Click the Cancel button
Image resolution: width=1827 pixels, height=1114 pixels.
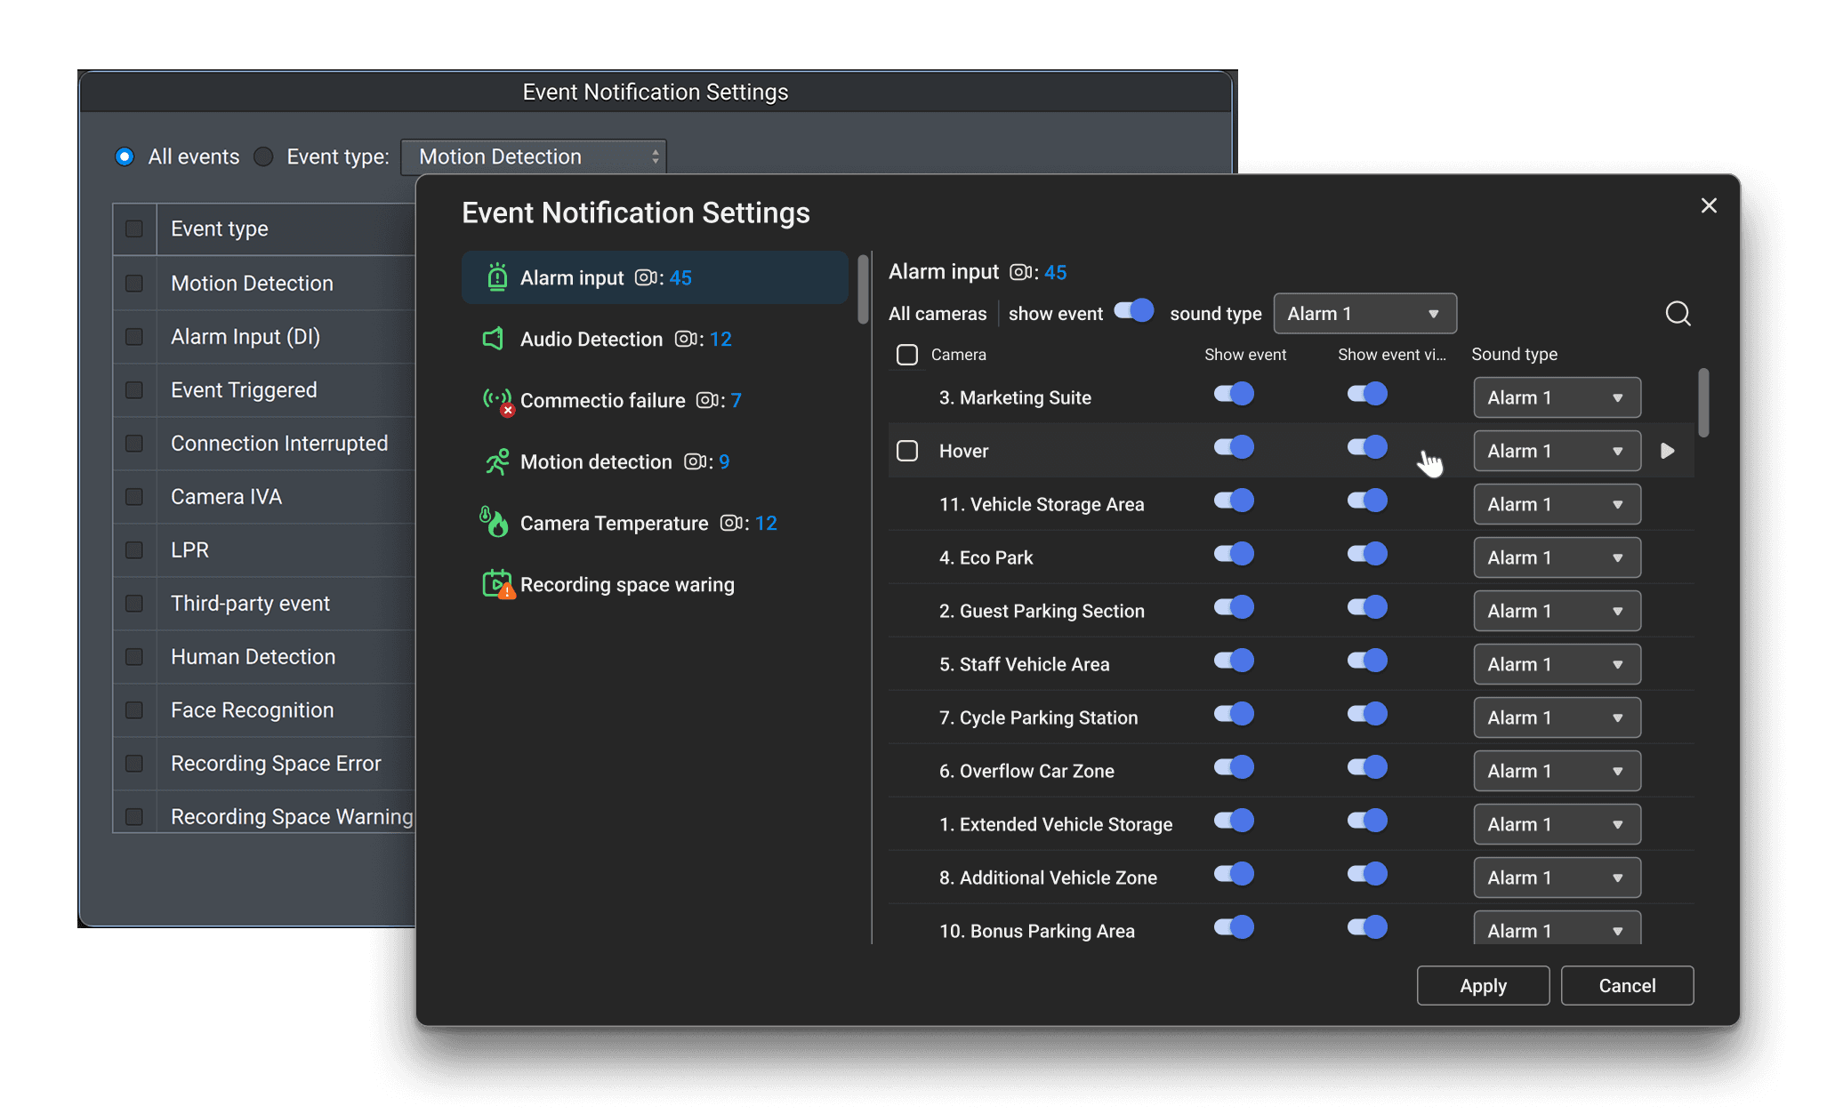[1627, 985]
